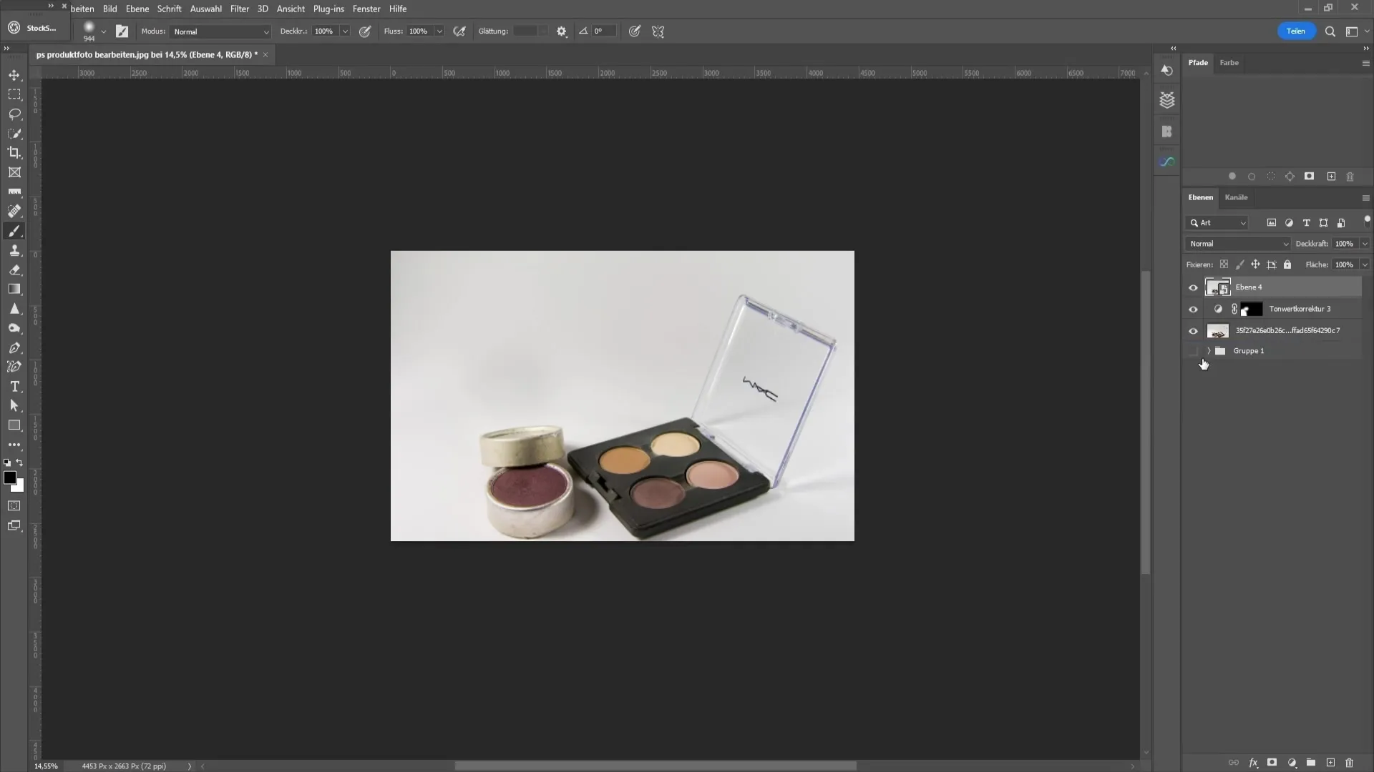Open the Fluss flow dropdown arrow
Viewport: 1374px width, 772px height.
click(x=439, y=31)
